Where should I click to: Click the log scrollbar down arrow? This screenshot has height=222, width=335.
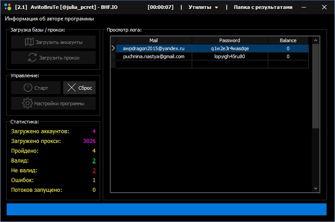pyautogui.click(x=315, y=189)
